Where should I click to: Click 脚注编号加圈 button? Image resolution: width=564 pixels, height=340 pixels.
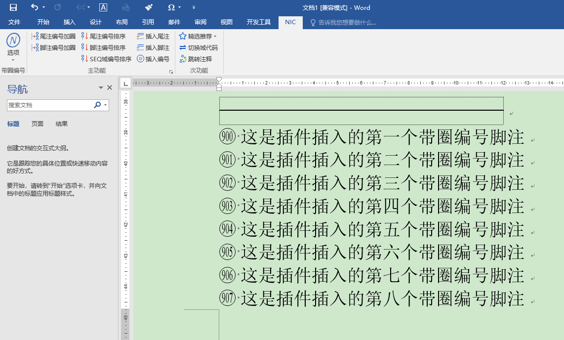coord(54,47)
